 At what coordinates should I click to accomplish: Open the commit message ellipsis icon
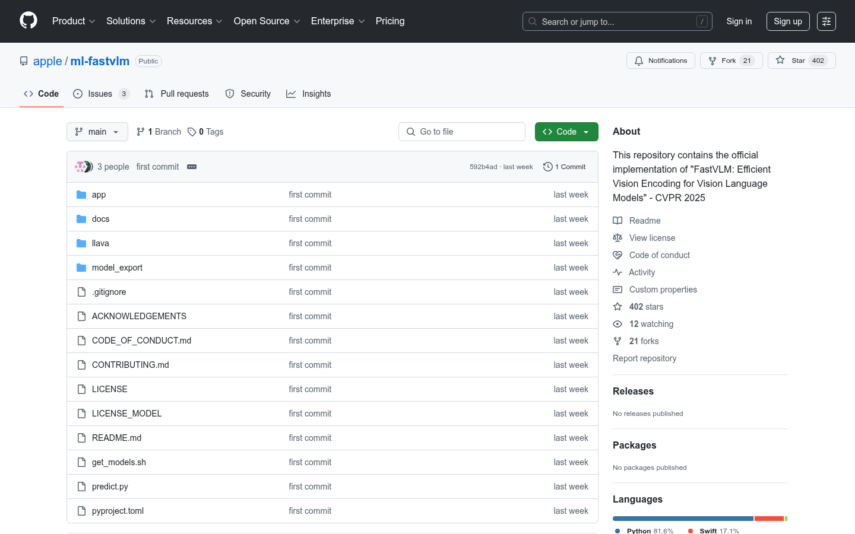192,167
